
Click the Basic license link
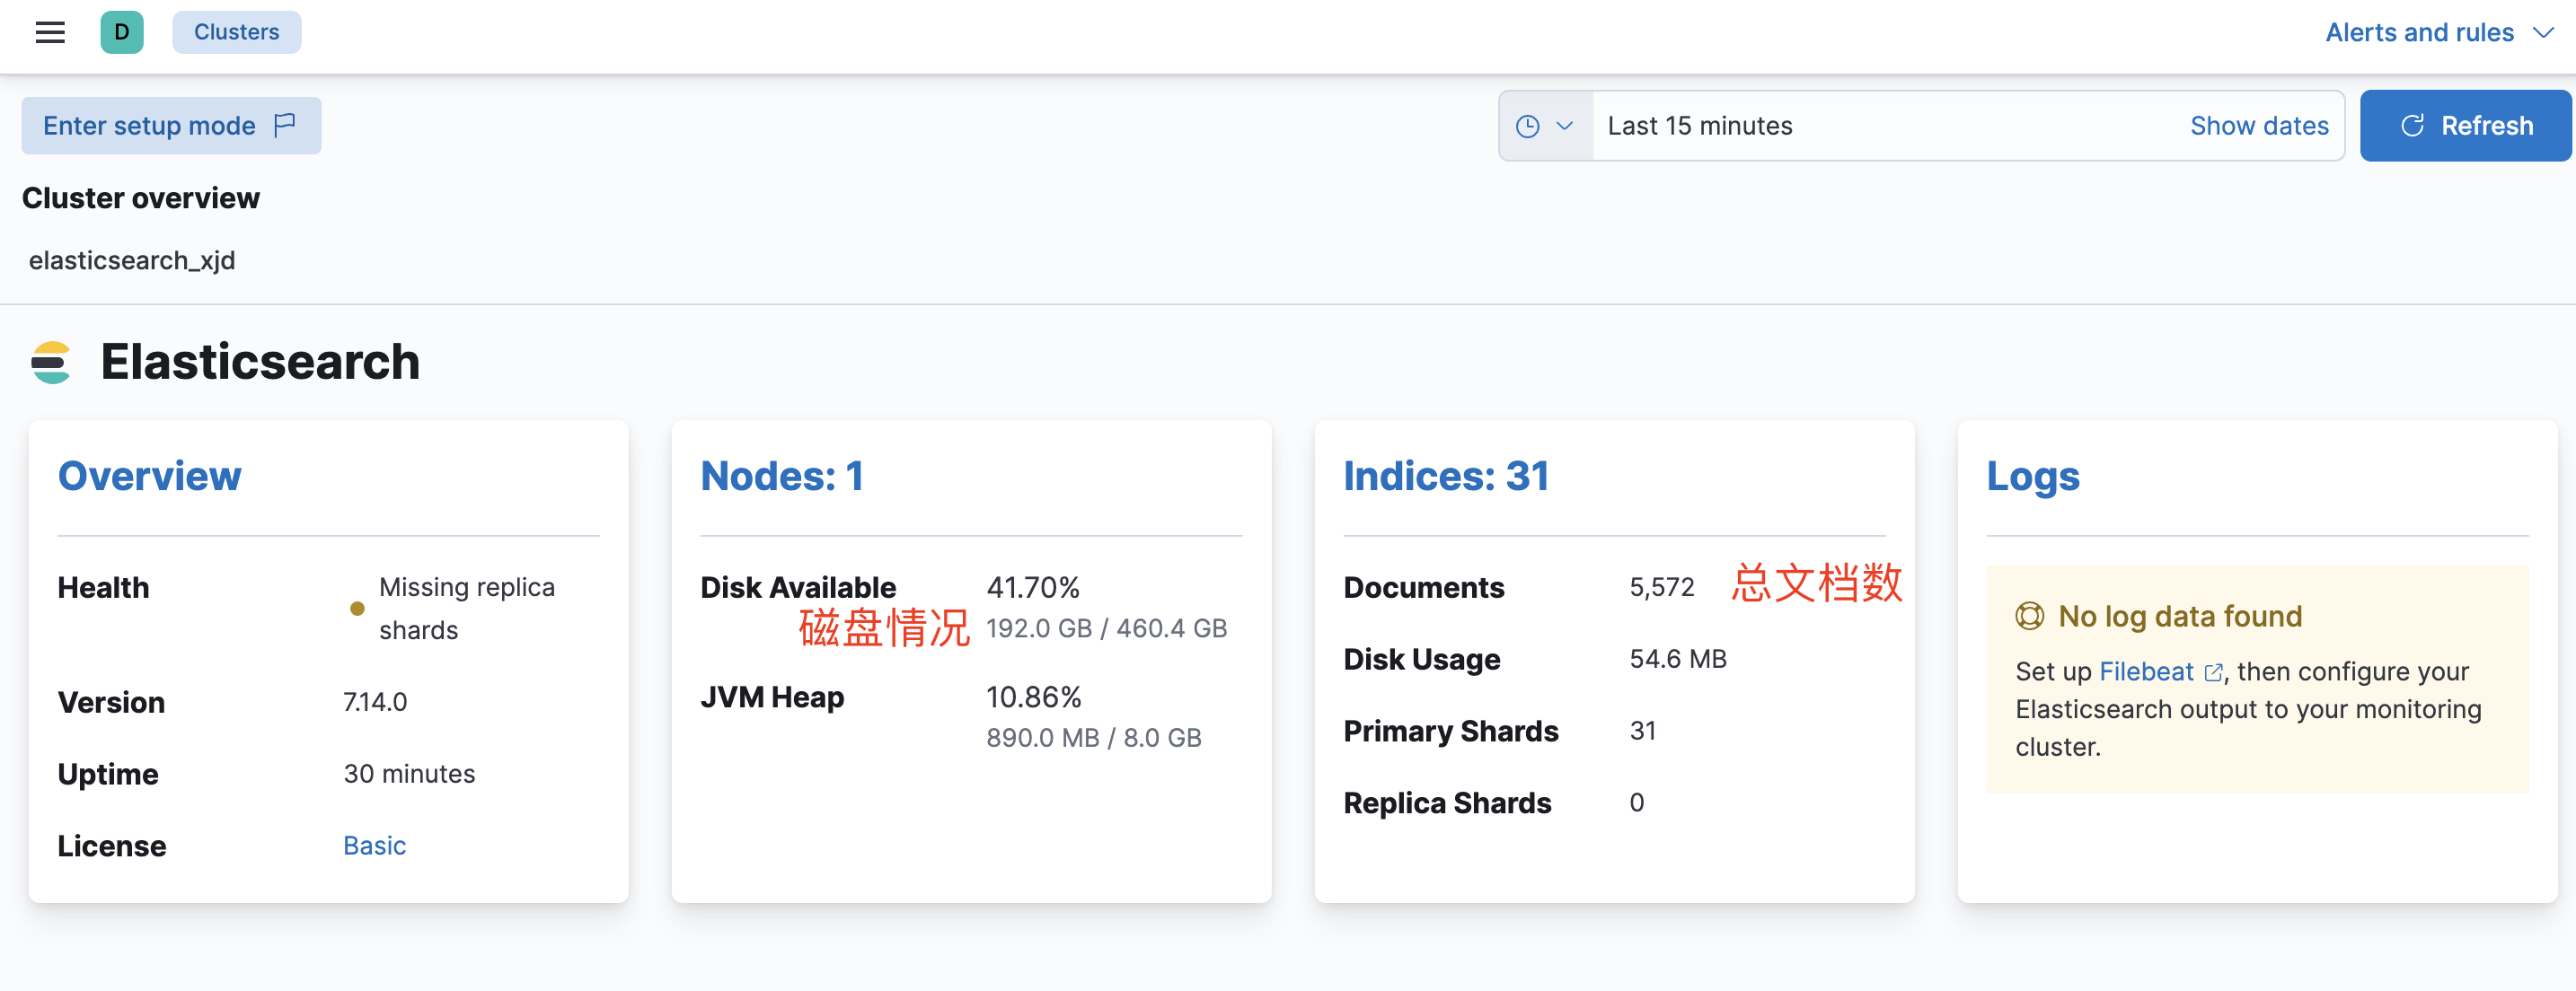(x=375, y=846)
